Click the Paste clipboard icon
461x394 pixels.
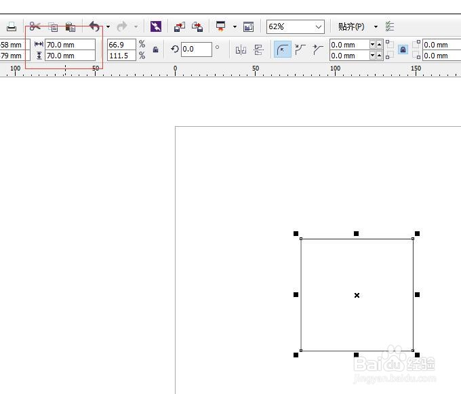click(71, 26)
